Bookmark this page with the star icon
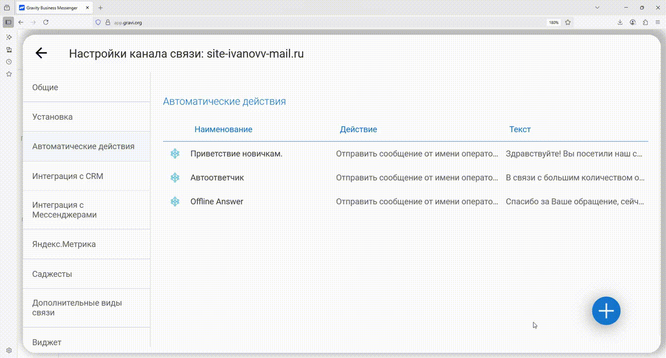Viewport: 666px width, 358px height. pos(568,22)
